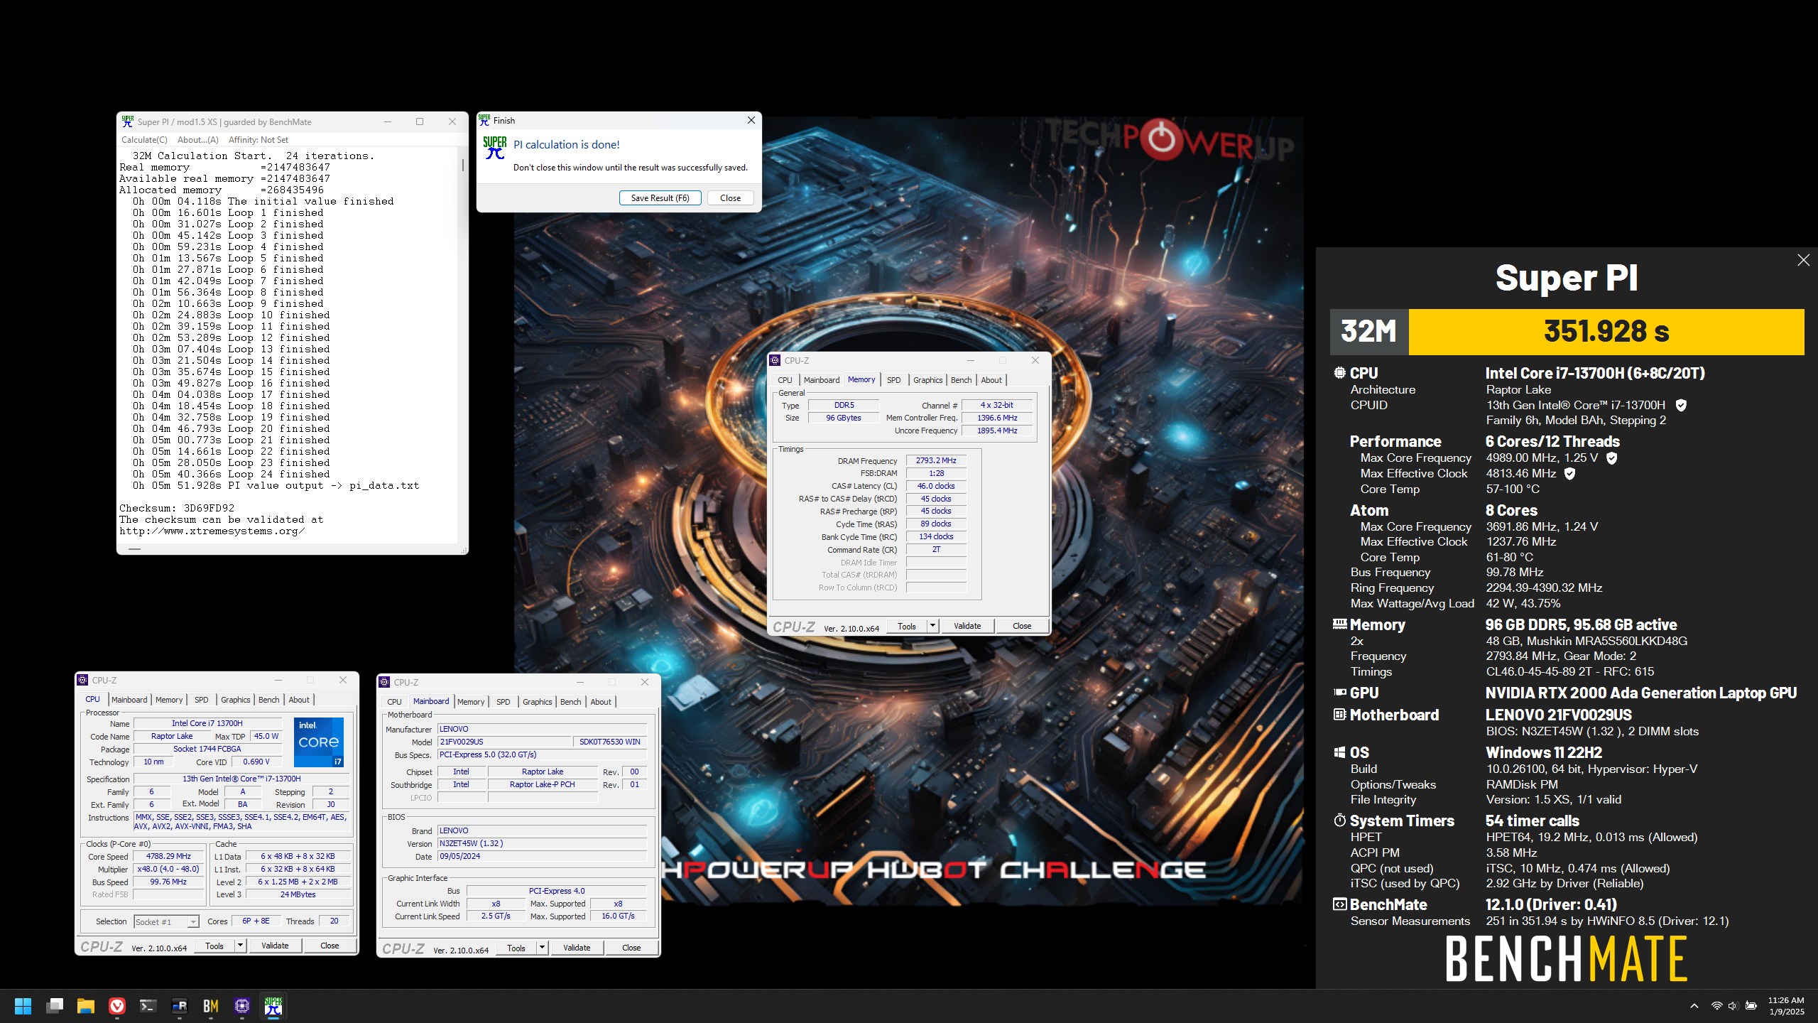Click the Super PI icon in Finish dialog
This screenshot has height=1023, width=1818.
coord(495,147)
